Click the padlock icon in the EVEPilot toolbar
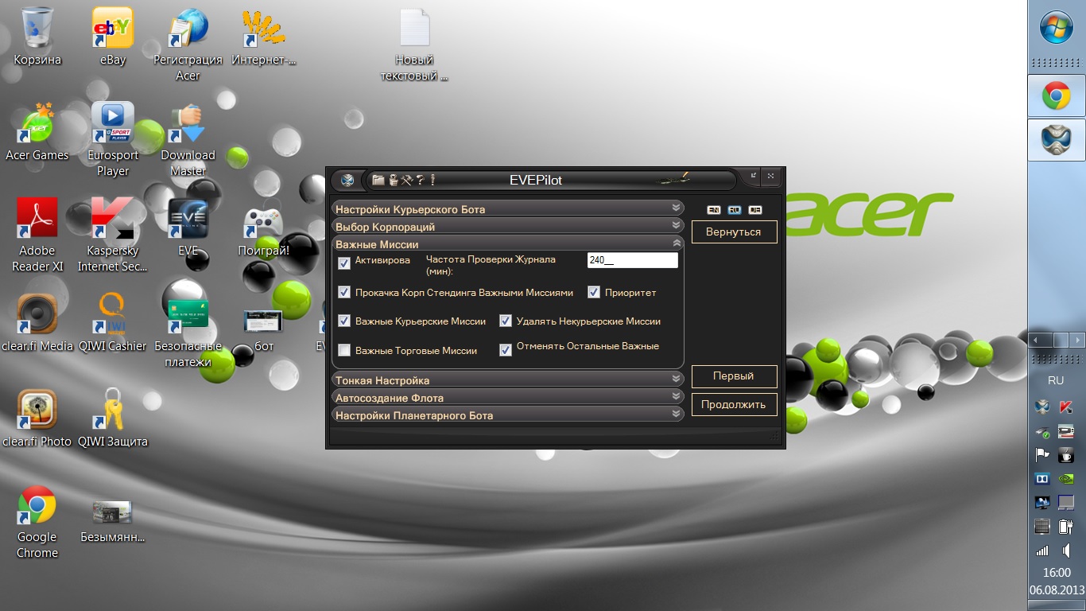This screenshot has height=611, width=1086. [393, 180]
